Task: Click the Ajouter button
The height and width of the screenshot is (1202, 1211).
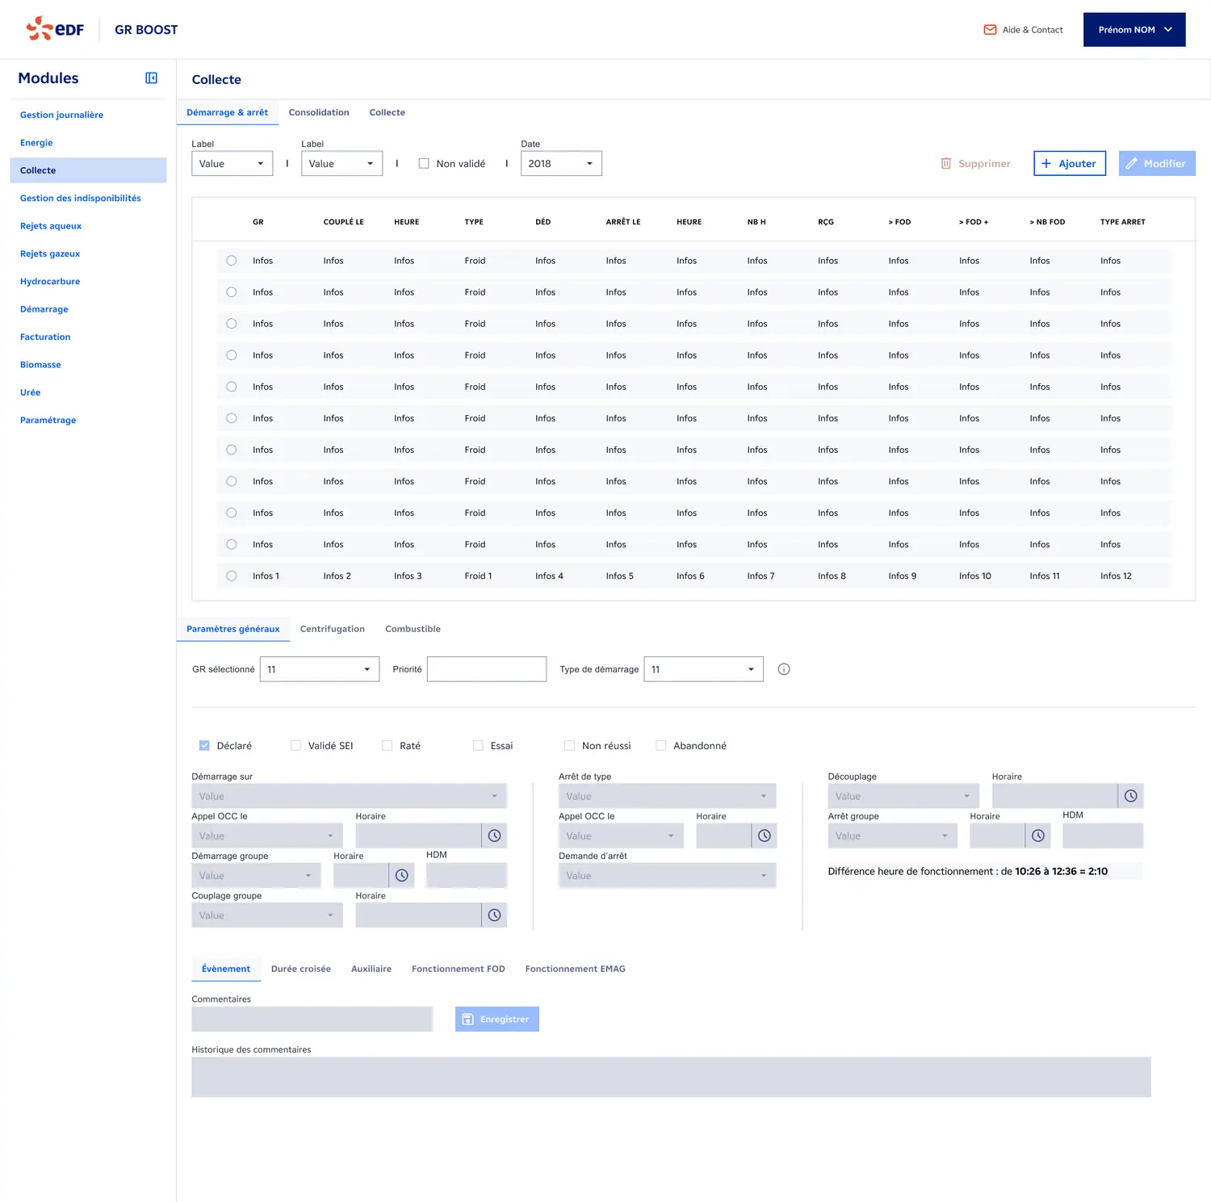Action: click(x=1070, y=164)
